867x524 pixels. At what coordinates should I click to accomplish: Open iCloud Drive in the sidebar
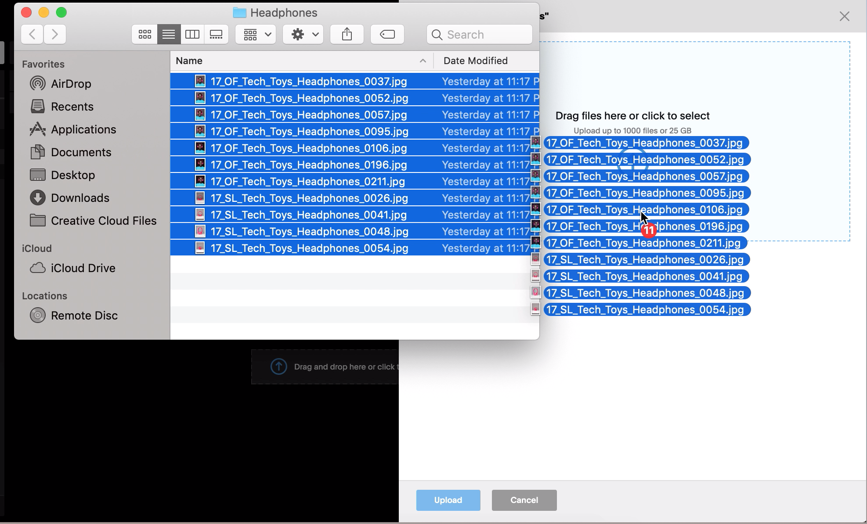(72, 268)
